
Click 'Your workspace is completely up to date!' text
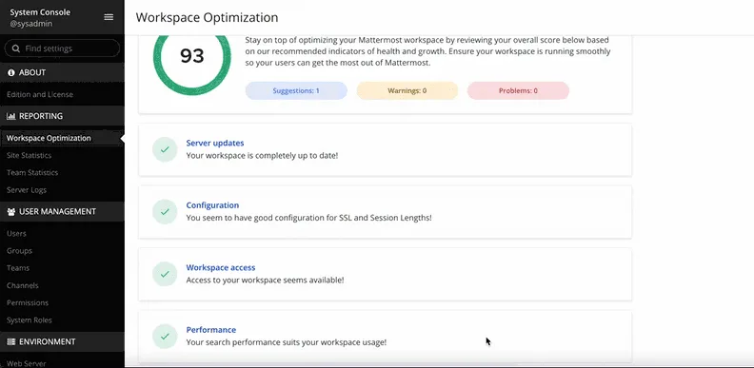point(262,156)
